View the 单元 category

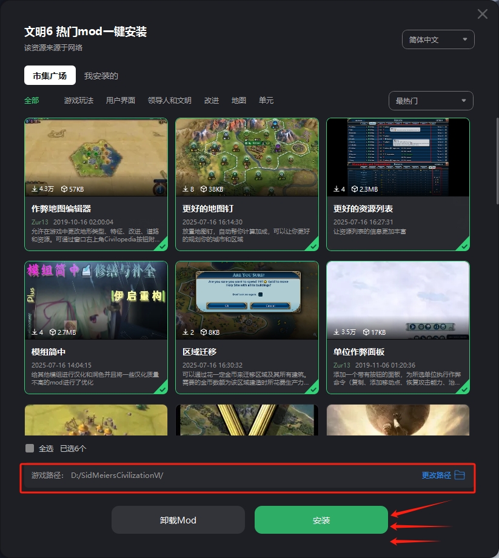coord(266,100)
